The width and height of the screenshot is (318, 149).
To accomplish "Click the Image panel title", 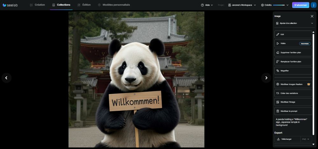I will coord(278,16).
